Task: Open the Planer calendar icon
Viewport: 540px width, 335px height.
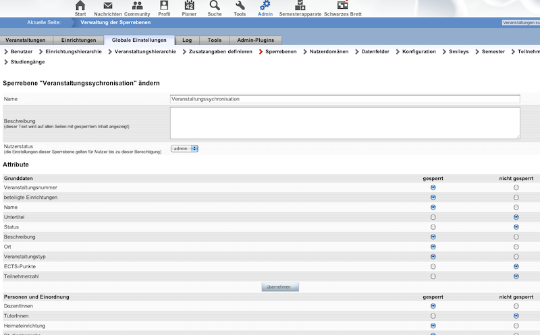Action: pyautogui.click(x=189, y=5)
